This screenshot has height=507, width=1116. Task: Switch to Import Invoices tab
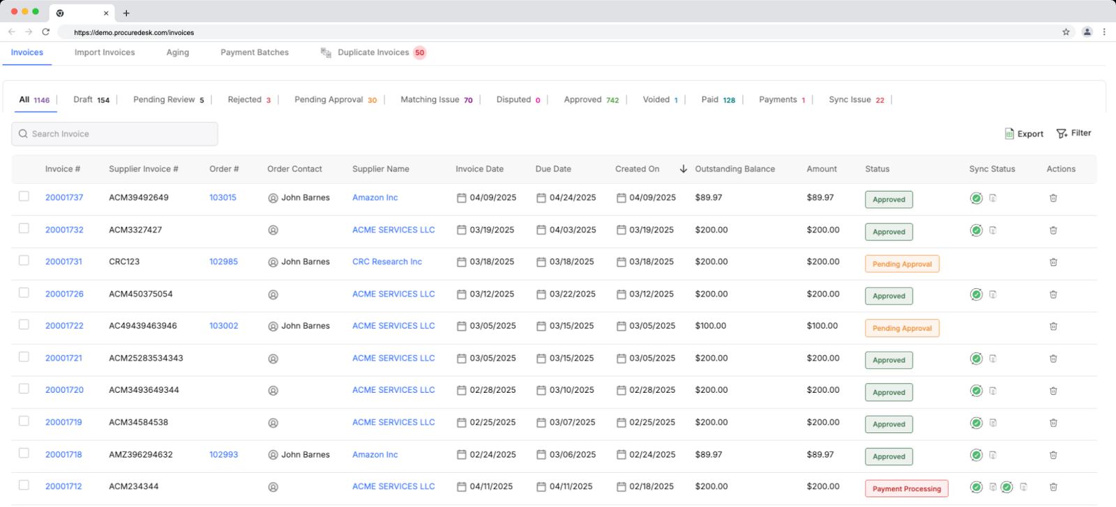coord(105,52)
